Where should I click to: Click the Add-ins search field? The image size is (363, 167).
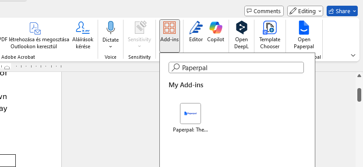click(x=236, y=68)
